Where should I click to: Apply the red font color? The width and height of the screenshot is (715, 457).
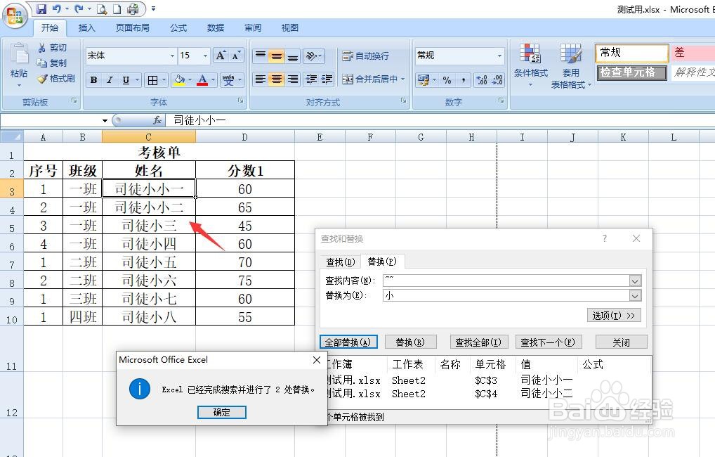[x=202, y=80]
